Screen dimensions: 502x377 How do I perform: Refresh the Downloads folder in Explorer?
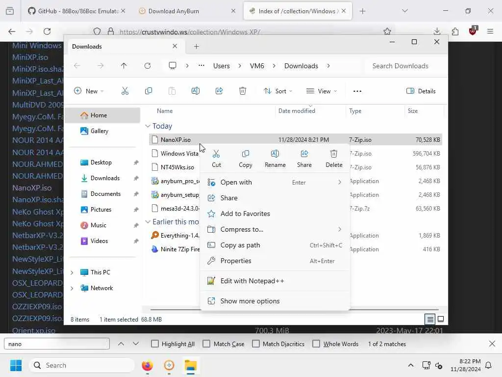[x=147, y=66]
